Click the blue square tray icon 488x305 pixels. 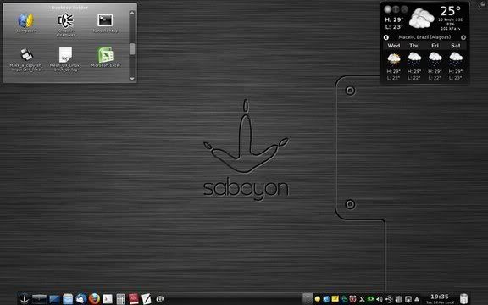pos(326,299)
